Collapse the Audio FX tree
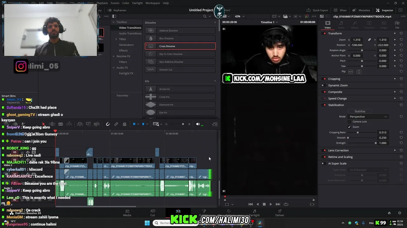 tap(114, 68)
